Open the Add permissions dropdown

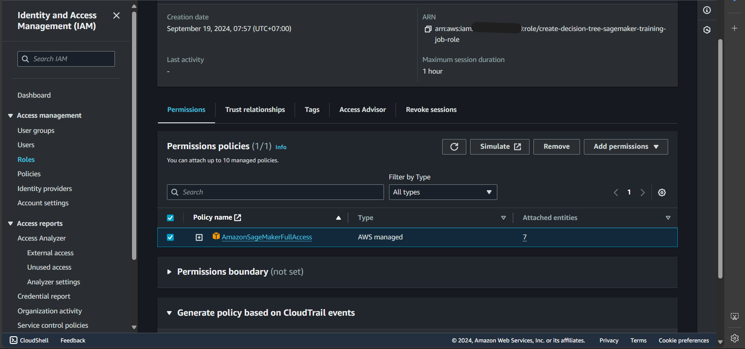(625, 147)
